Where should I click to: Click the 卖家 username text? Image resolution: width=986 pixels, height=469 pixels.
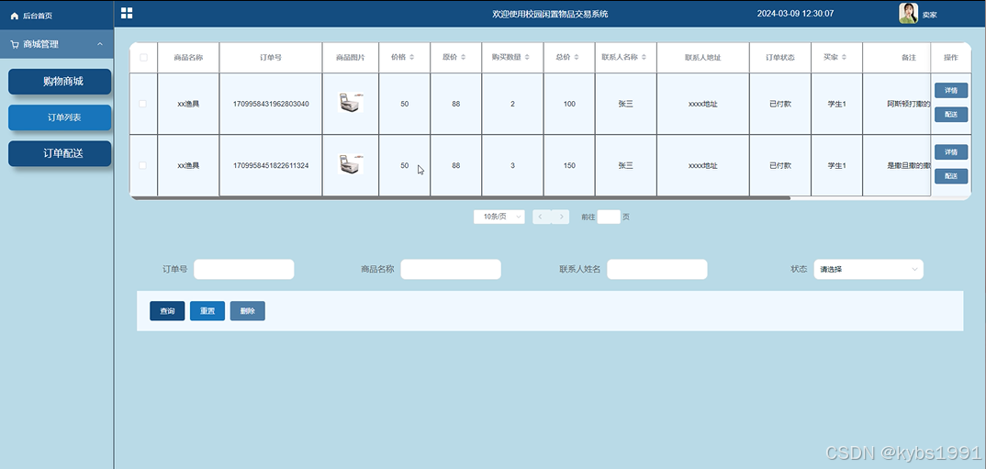(x=929, y=15)
